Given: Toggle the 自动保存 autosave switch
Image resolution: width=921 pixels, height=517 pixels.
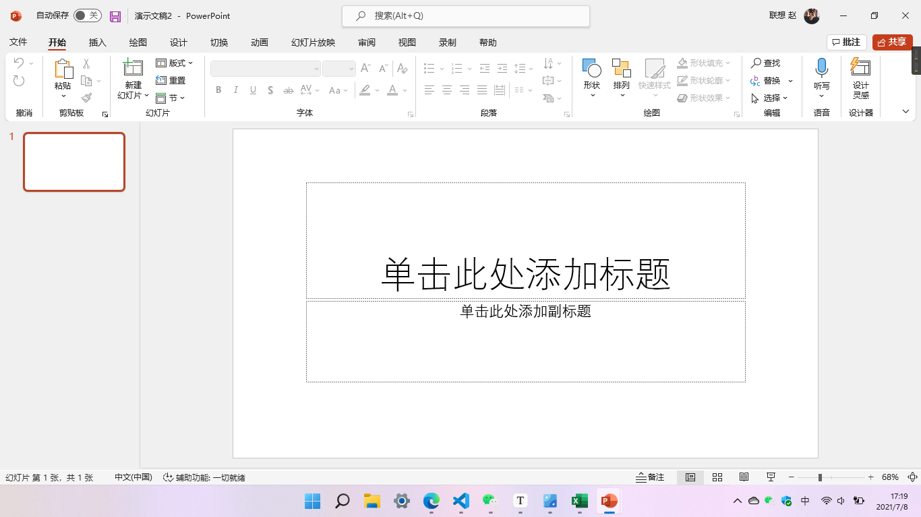Looking at the screenshot, I should coord(87,15).
